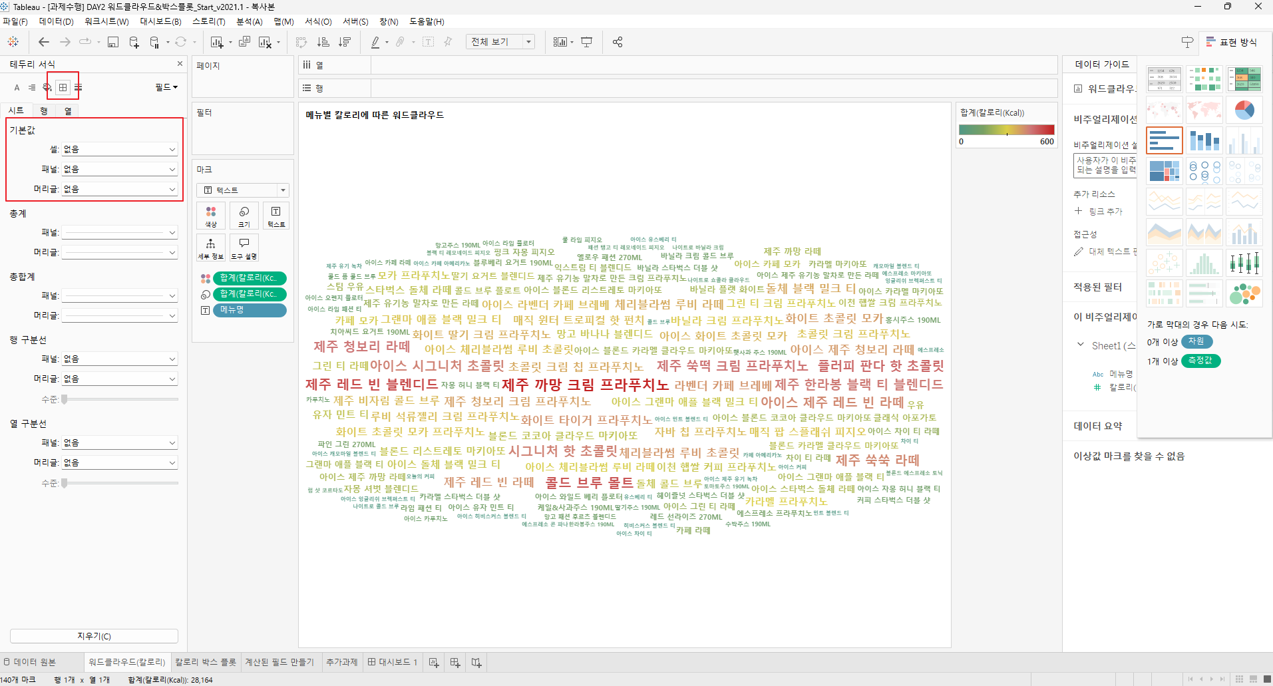Click the Color mark button
The height and width of the screenshot is (686, 1273).
click(x=211, y=216)
